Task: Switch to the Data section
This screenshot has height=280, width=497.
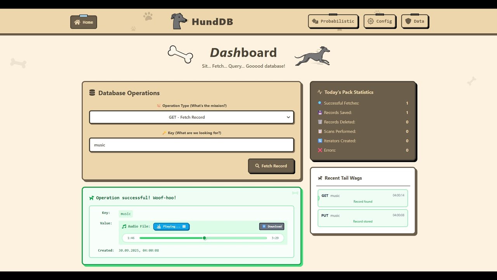Action: click(415, 21)
